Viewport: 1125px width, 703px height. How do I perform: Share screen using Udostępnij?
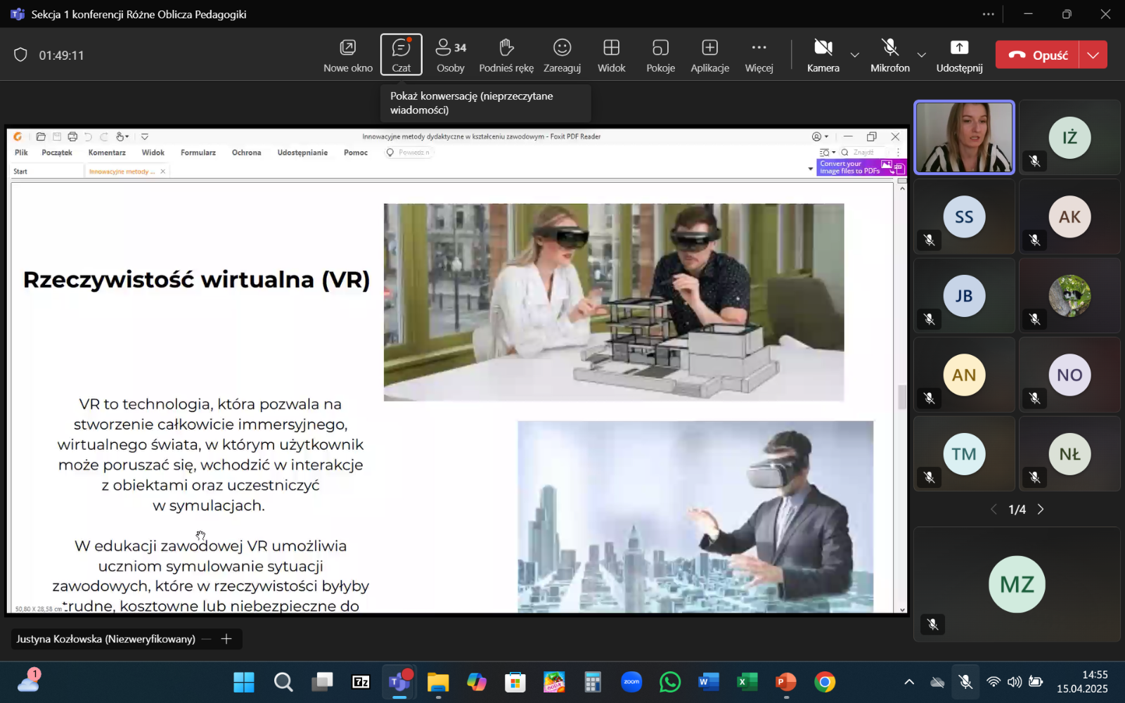point(959,55)
